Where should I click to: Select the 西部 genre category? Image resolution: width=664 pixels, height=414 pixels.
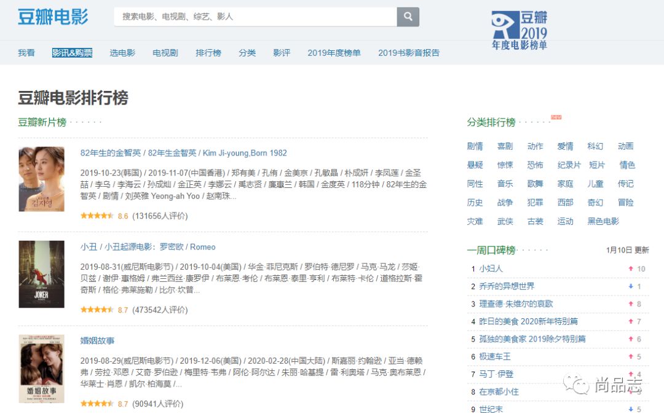[x=566, y=203]
